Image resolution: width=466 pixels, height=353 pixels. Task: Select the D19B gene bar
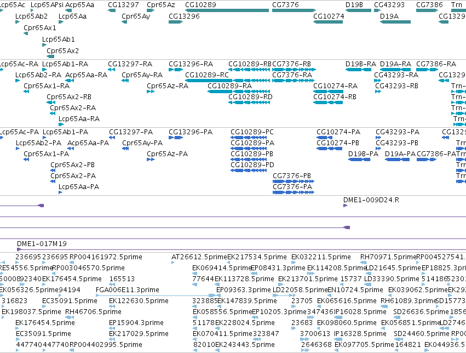pyautogui.click(x=358, y=10)
